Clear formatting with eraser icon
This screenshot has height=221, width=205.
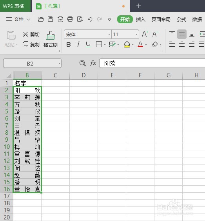coord(155,44)
